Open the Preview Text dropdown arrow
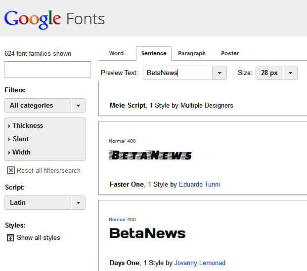The height and width of the screenshot is (271, 307). (219, 73)
